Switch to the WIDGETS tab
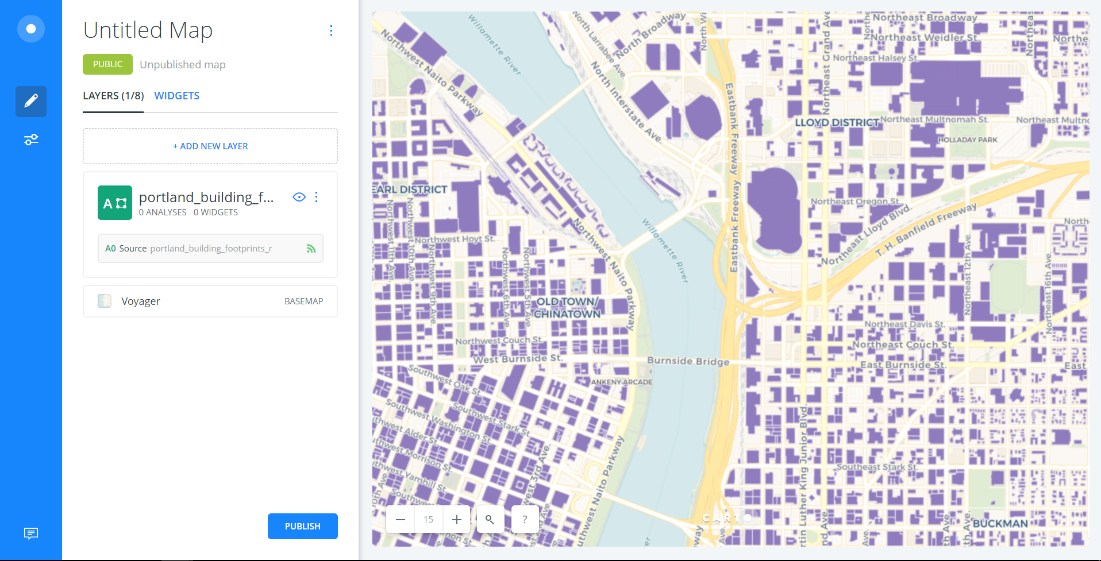1101x561 pixels. [x=176, y=96]
